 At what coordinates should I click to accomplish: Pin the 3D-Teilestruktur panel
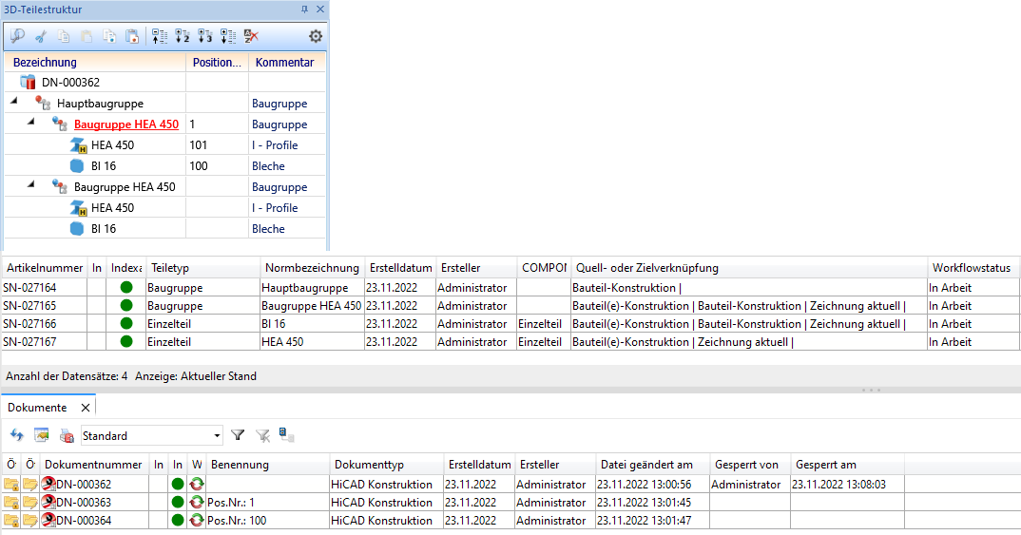(x=304, y=10)
